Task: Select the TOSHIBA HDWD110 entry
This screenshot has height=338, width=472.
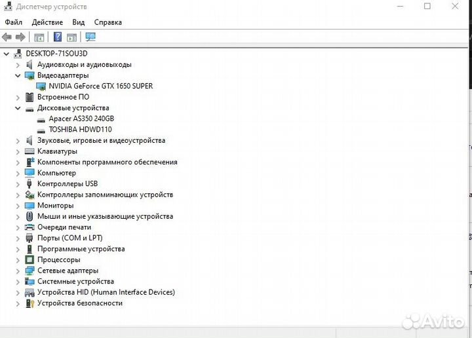Action: click(x=81, y=129)
